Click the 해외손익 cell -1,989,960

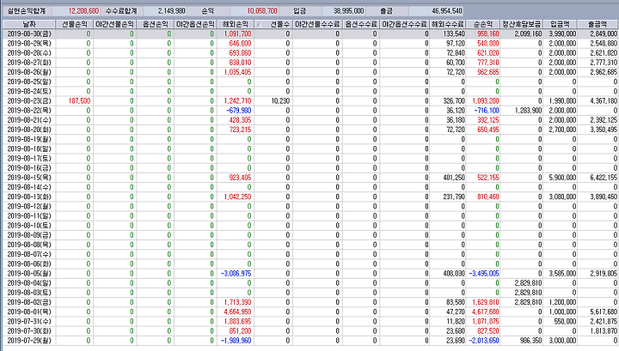(236, 341)
